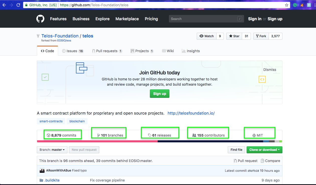Screen dimensions: 316x185
Task: Open the Telos-Foundation organization link
Action: [60, 36]
